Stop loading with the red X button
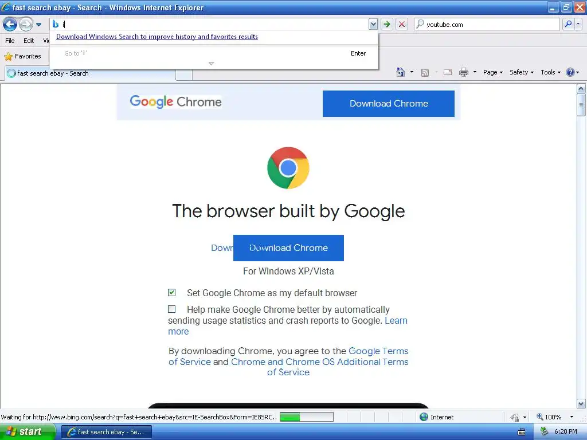Image resolution: width=587 pixels, height=440 pixels. point(402,24)
